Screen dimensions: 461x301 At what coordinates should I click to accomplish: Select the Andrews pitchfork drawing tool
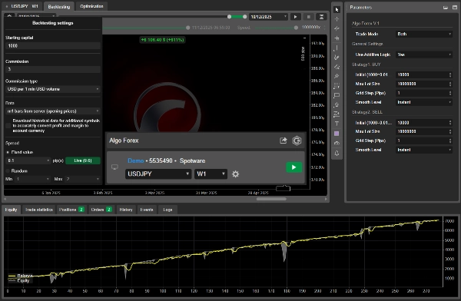337,77
